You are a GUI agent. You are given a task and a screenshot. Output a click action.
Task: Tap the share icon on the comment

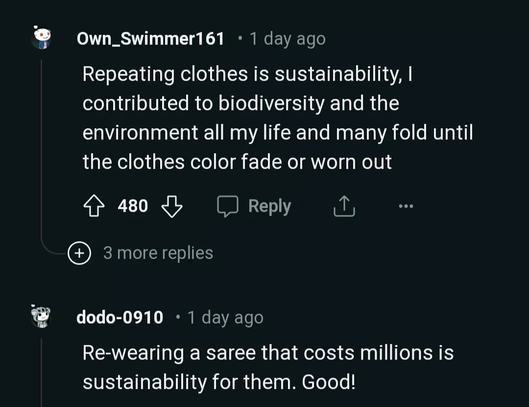(344, 206)
